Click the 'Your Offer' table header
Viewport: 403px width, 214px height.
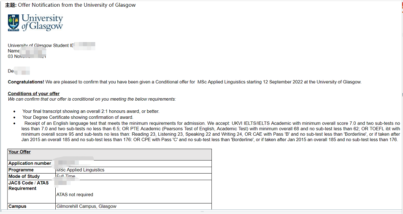(19, 152)
